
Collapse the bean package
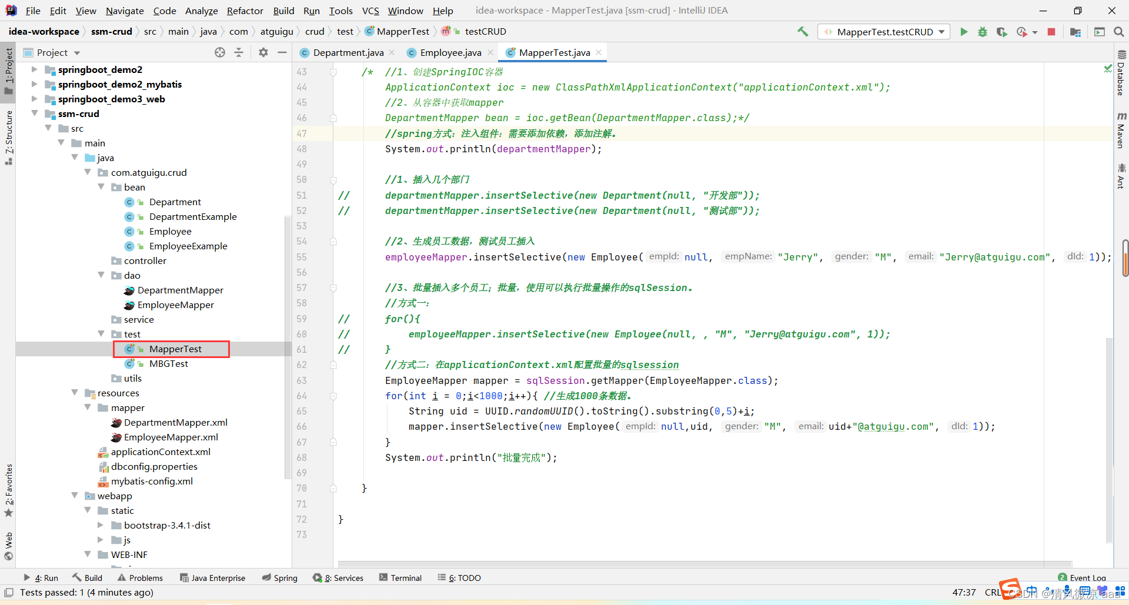pos(101,186)
